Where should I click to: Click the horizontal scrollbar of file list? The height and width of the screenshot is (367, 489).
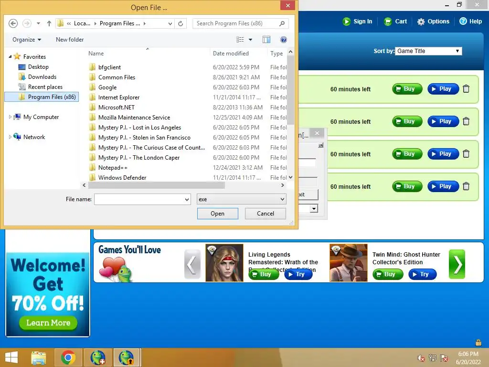(x=157, y=185)
